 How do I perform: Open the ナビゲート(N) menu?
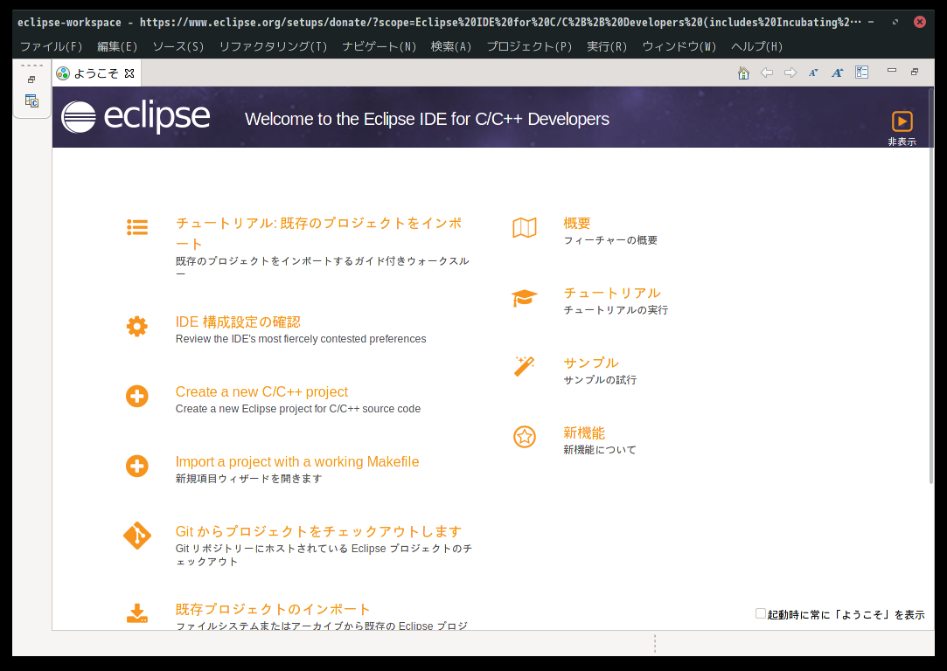click(379, 46)
